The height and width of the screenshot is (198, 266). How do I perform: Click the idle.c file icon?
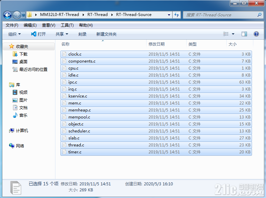tap(64, 75)
